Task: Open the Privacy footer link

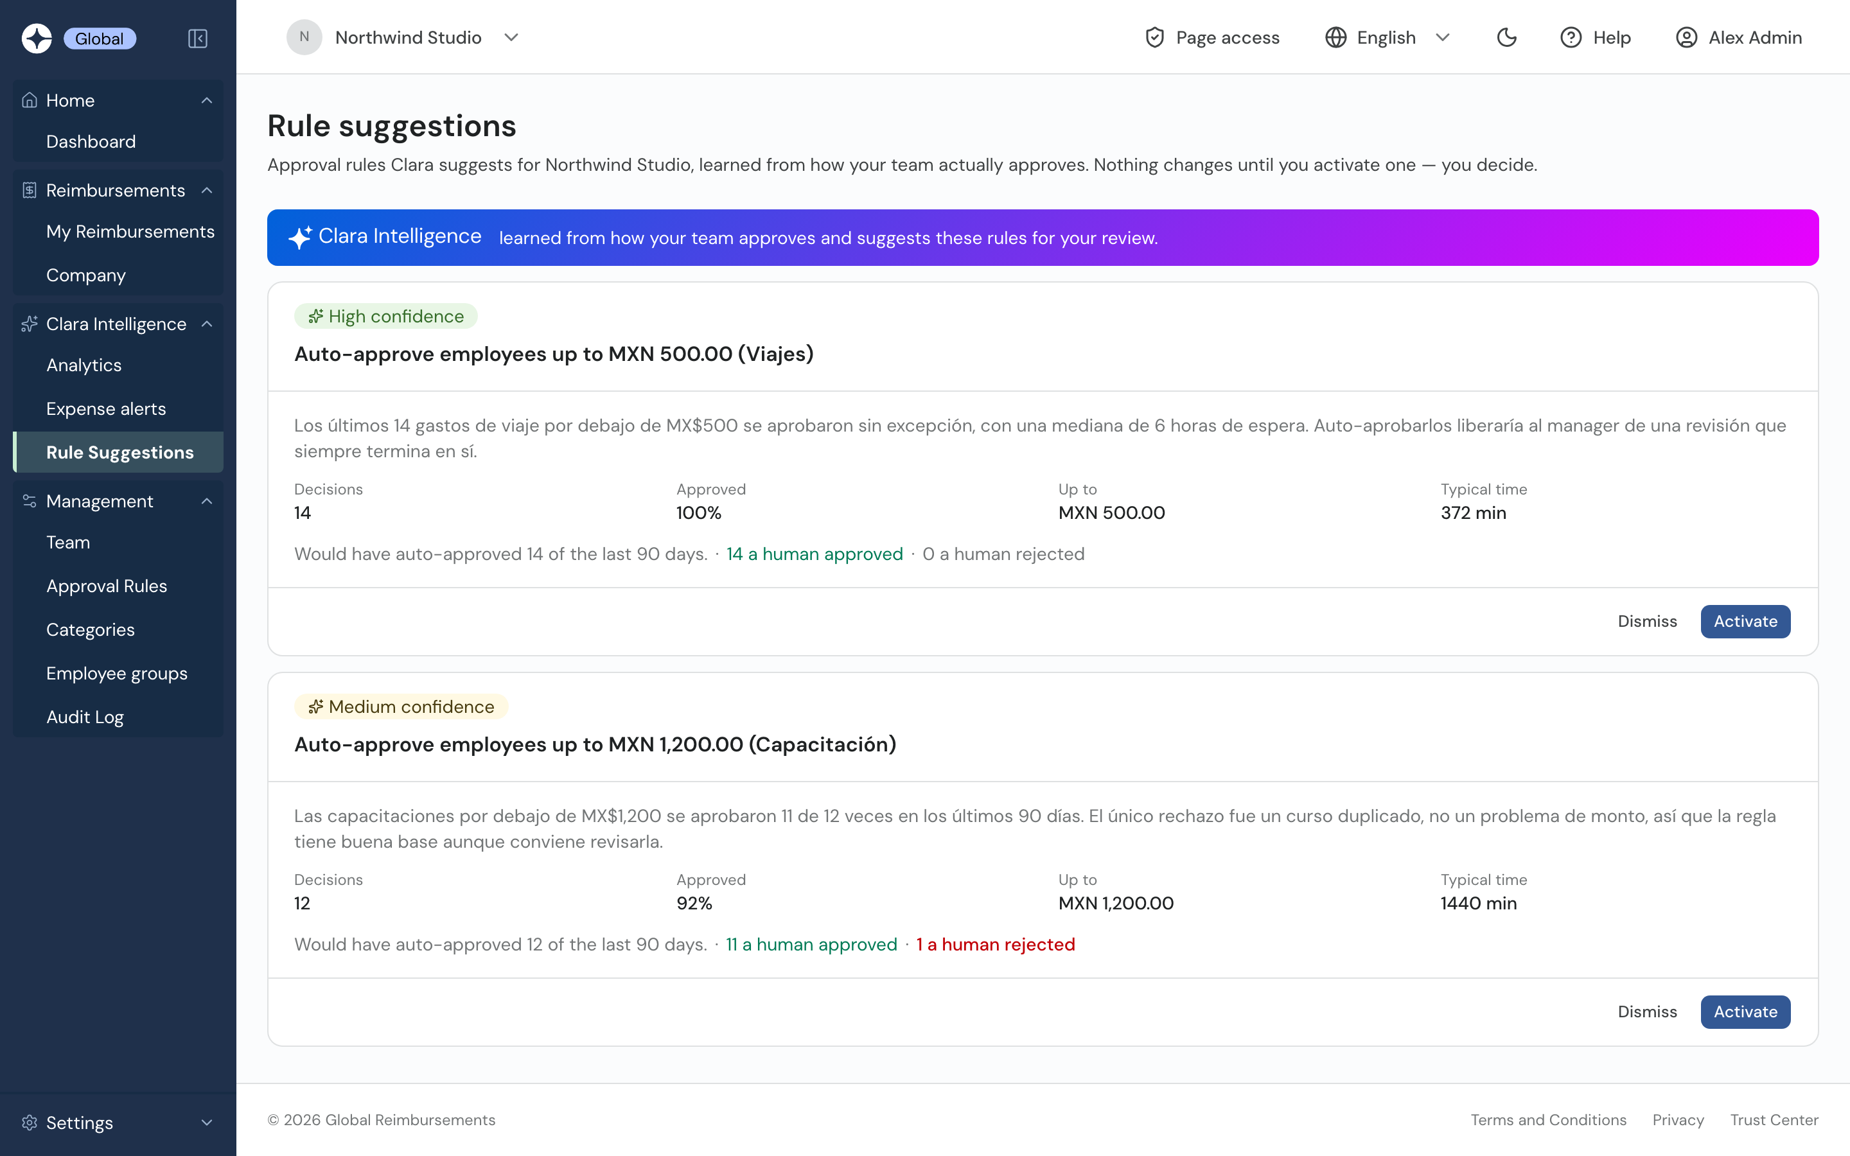Action: click(1678, 1120)
